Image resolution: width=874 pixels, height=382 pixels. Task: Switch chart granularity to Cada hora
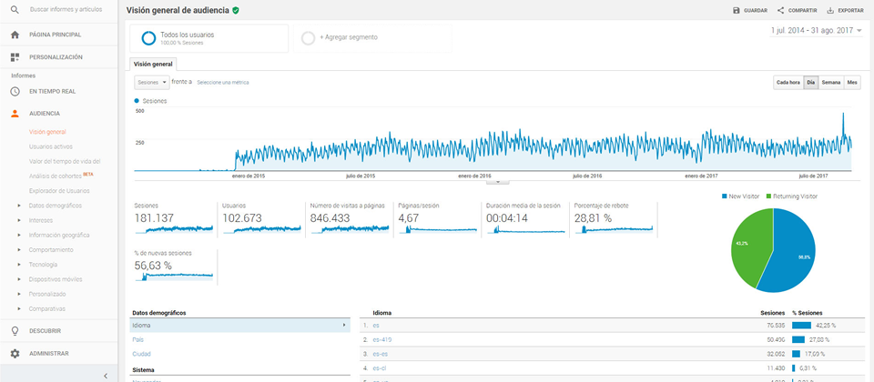coord(788,83)
